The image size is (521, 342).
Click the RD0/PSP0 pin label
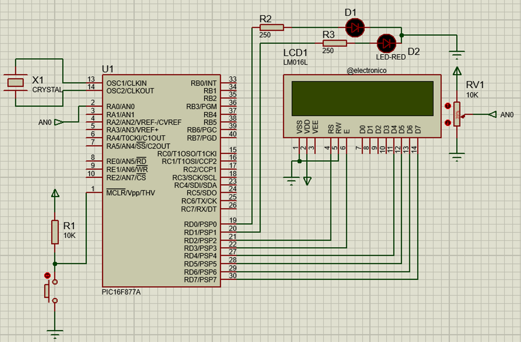point(200,224)
